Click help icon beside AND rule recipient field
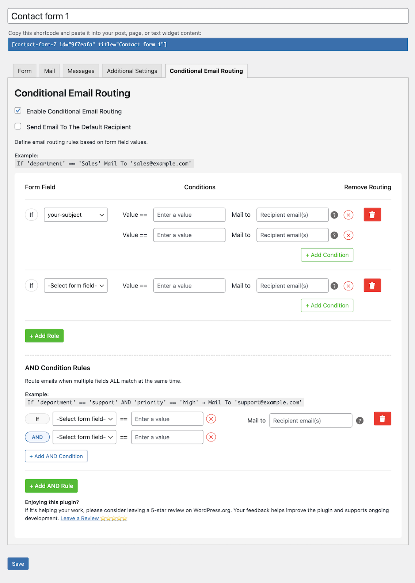This screenshot has width=415, height=583. 359,421
